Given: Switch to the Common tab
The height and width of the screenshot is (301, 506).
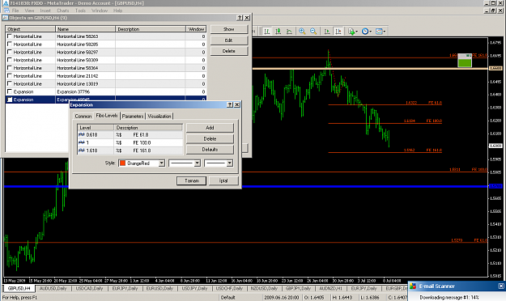Looking at the screenshot, I should 83,117.
